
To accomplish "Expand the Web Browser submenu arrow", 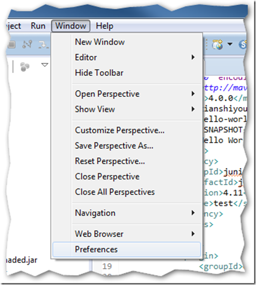I will click(x=193, y=234).
